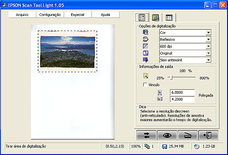Click the pie chart disk space icon
This screenshot has width=228, height=155.
(197, 146)
